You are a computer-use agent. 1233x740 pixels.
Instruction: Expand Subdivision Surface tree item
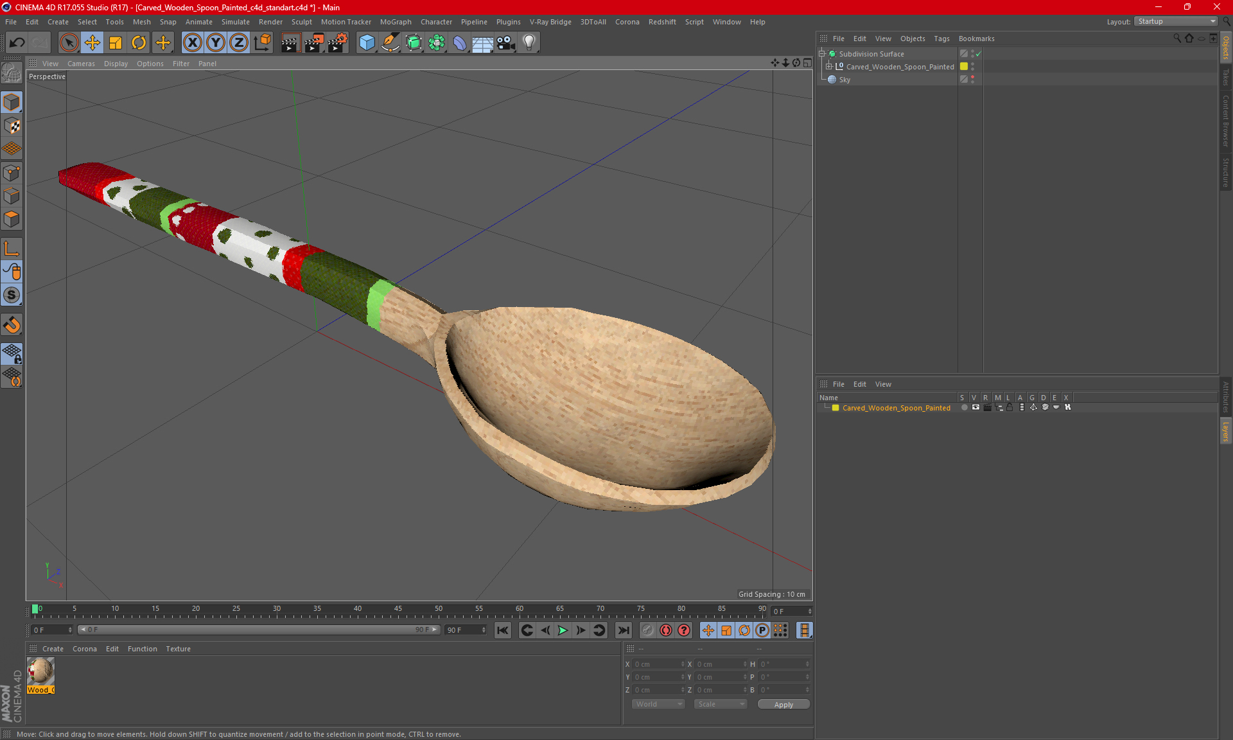point(821,54)
